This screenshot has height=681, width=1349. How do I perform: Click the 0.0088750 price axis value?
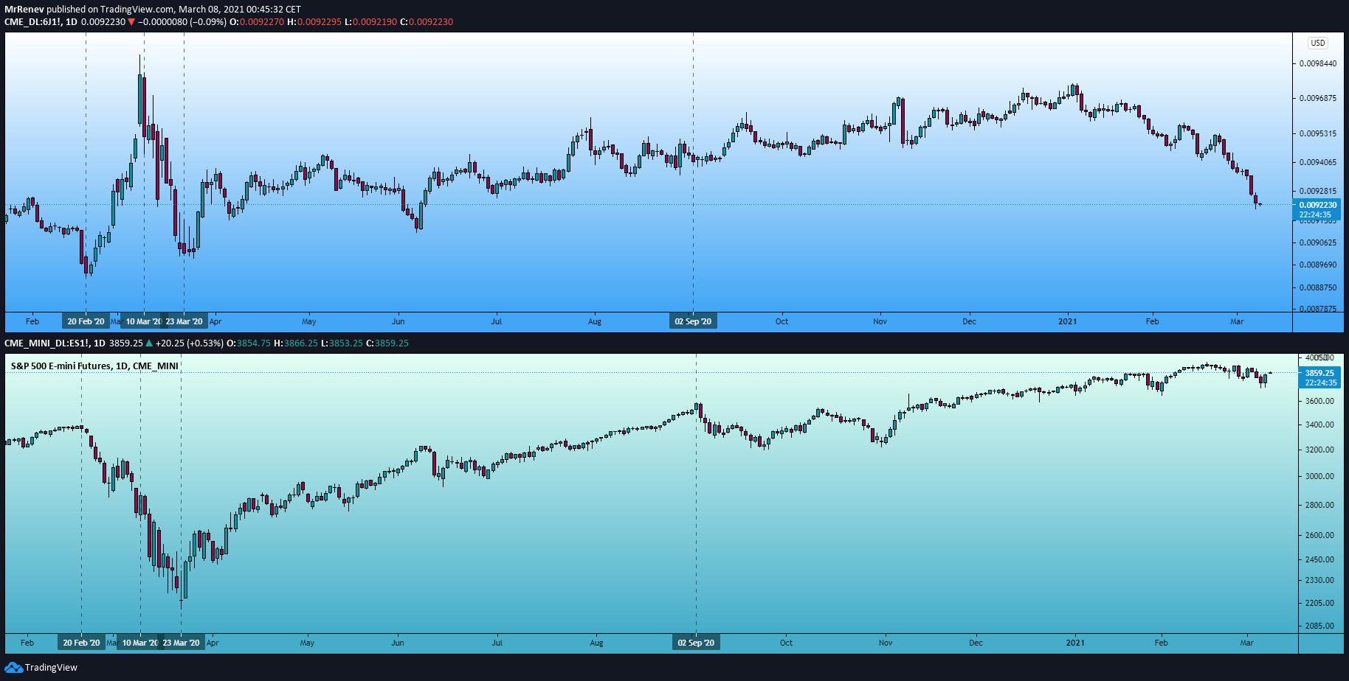click(x=1318, y=287)
